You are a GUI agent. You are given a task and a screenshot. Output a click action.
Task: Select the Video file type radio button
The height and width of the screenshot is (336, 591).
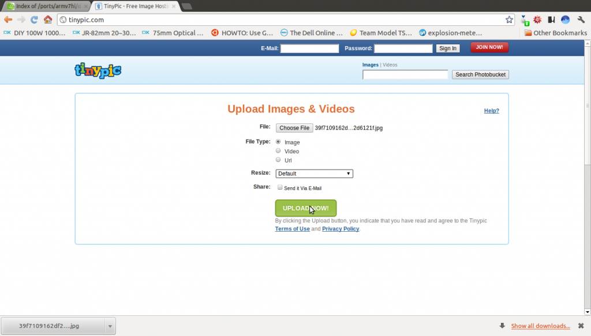point(278,151)
